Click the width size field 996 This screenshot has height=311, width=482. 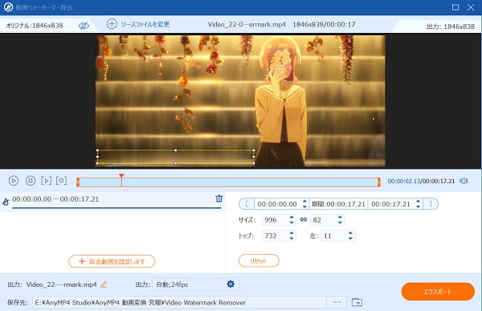coord(275,220)
